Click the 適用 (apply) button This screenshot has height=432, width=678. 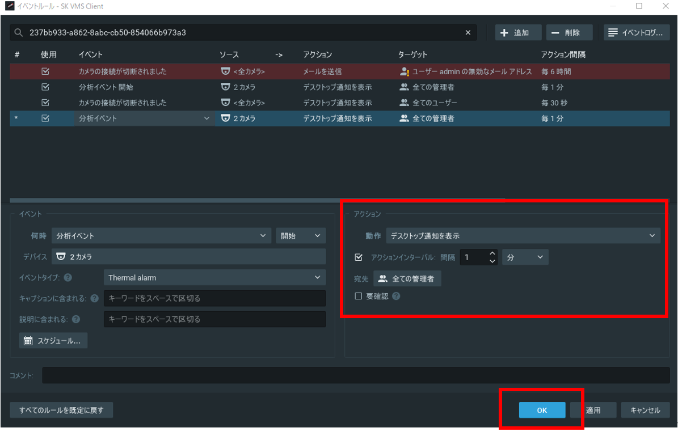tap(593, 410)
